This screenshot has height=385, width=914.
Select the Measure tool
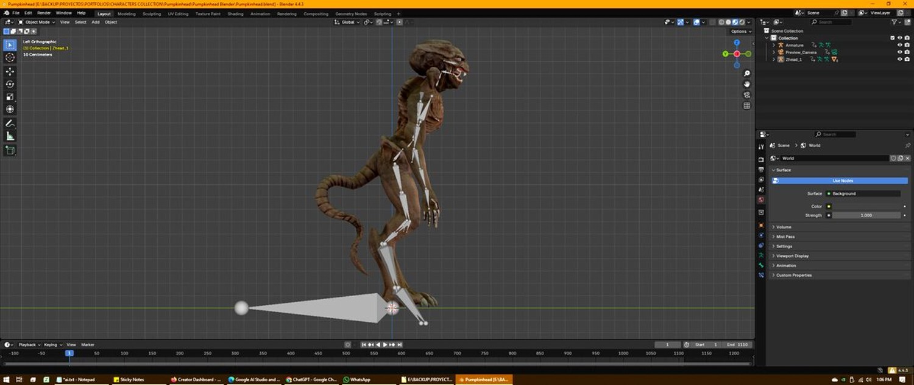click(10, 136)
